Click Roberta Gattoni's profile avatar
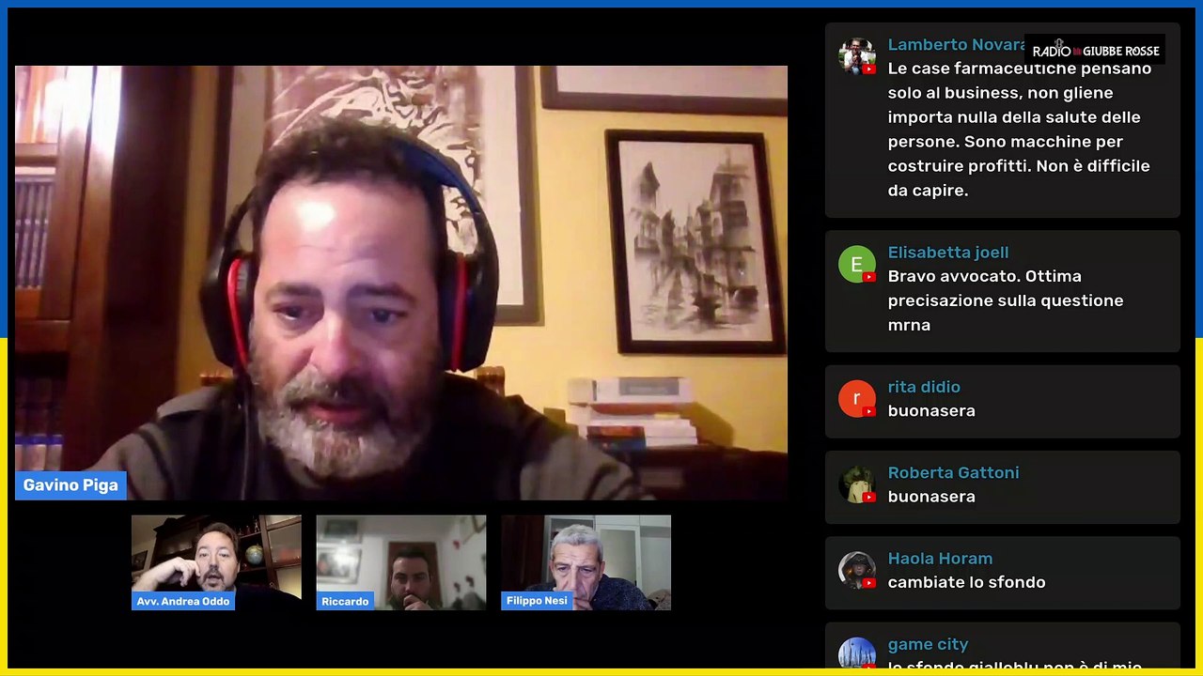Viewport: 1203px width, 676px height. coord(856,484)
